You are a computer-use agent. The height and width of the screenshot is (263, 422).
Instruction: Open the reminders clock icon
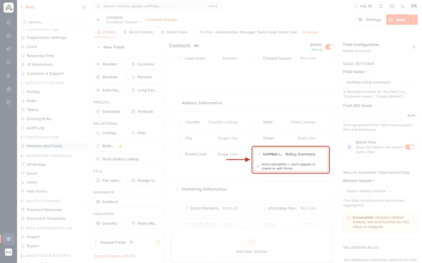[392, 6]
